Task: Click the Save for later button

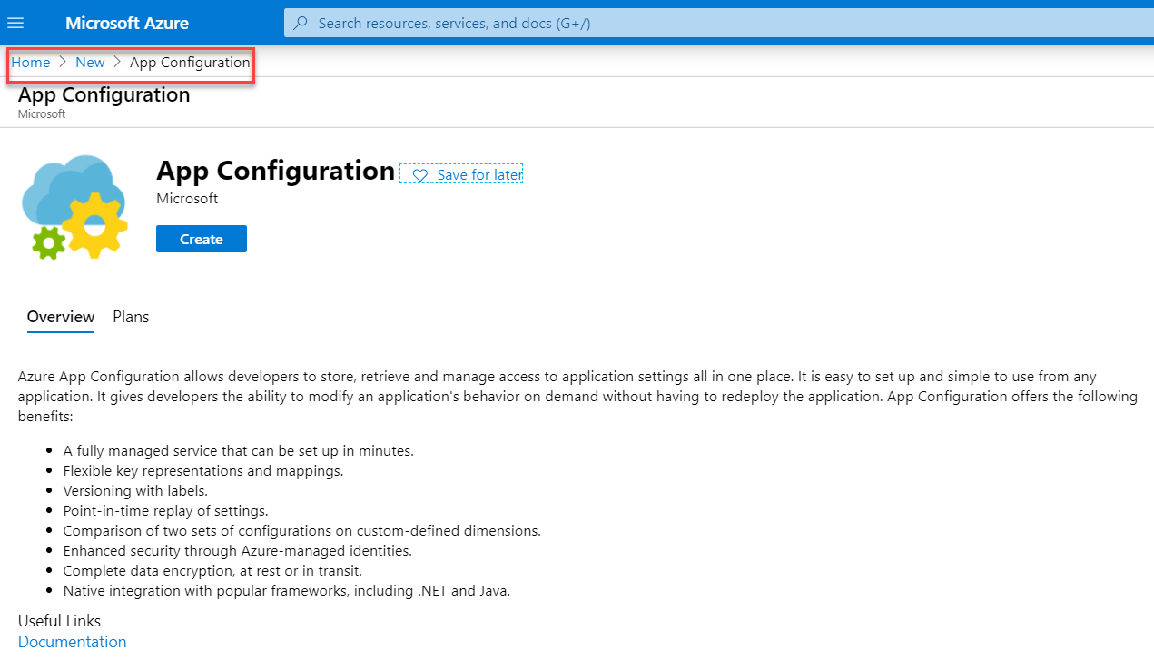Action: coord(461,174)
